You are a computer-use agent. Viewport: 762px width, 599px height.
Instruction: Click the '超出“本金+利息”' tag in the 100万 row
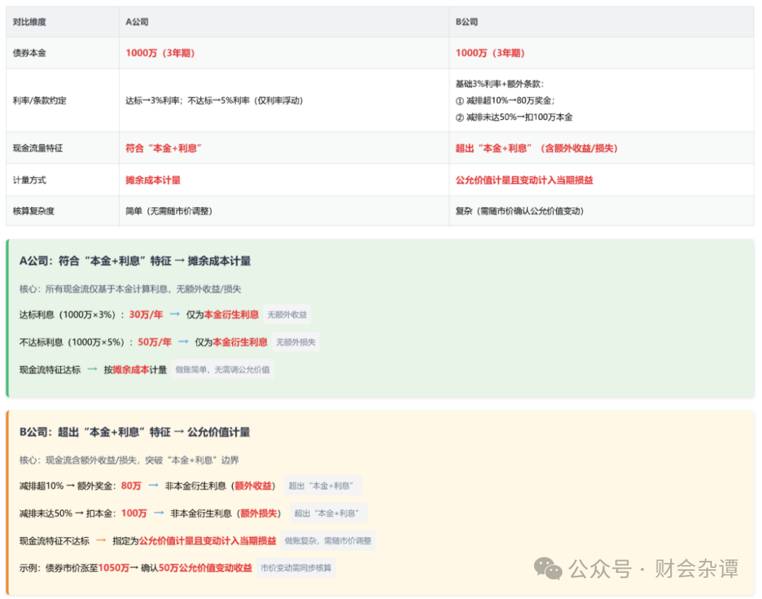tap(329, 514)
